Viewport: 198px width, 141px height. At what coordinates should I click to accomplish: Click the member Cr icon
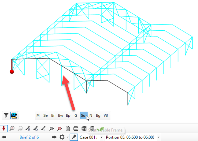[36, 128]
